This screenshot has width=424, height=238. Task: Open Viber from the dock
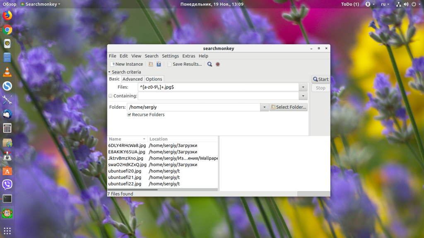7,184
